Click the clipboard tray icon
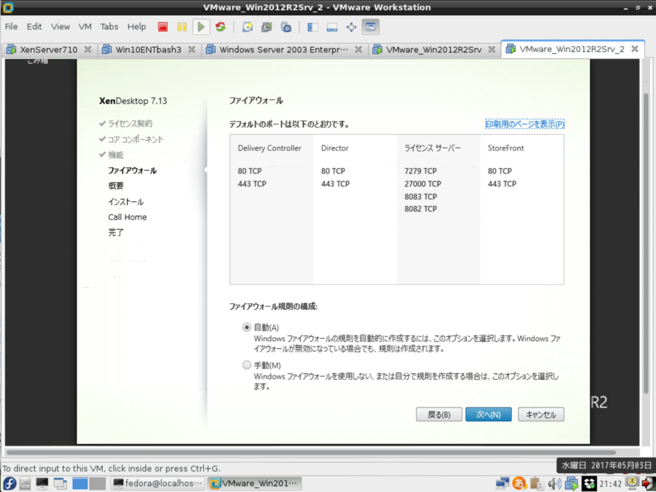 [536, 484]
